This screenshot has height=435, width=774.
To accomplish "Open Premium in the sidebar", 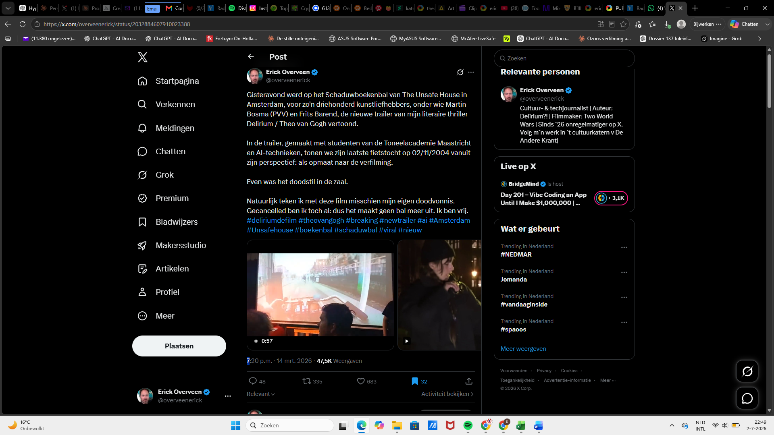I will point(163,198).
